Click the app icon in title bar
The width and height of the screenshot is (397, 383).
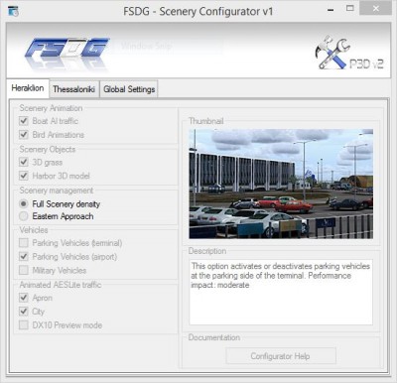pos(13,11)
